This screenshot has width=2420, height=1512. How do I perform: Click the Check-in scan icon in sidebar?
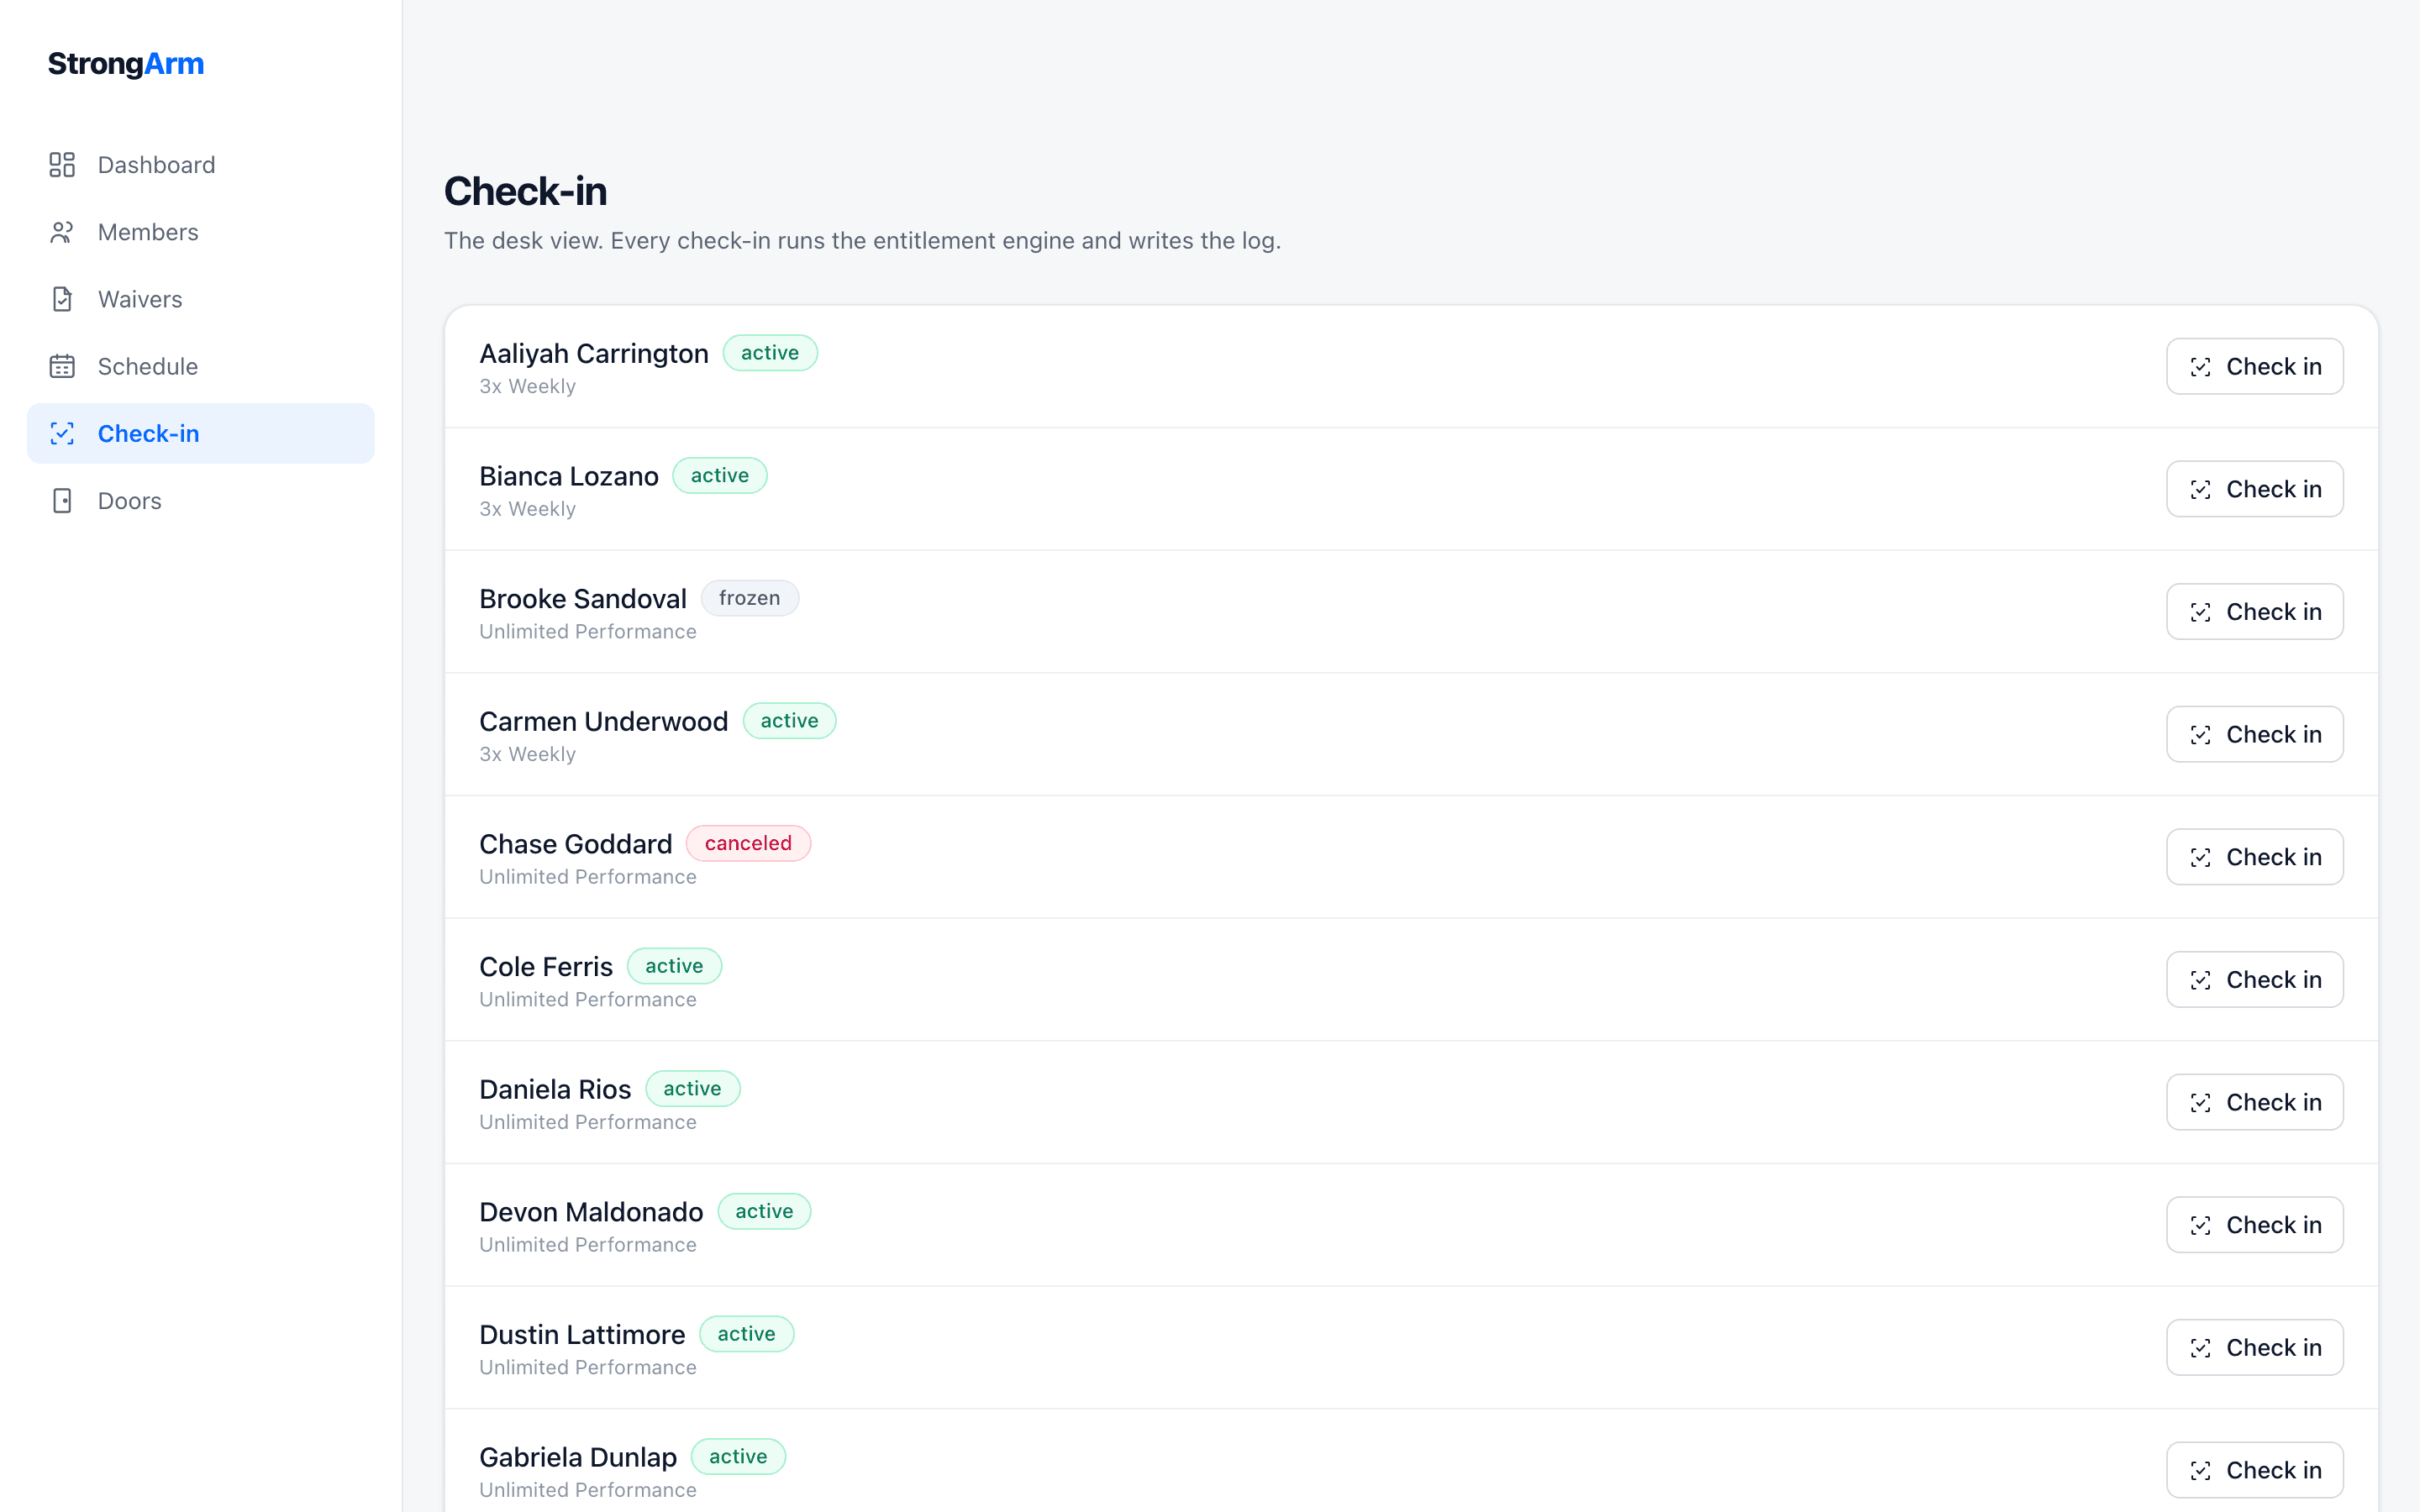click(x=62, y=433)
